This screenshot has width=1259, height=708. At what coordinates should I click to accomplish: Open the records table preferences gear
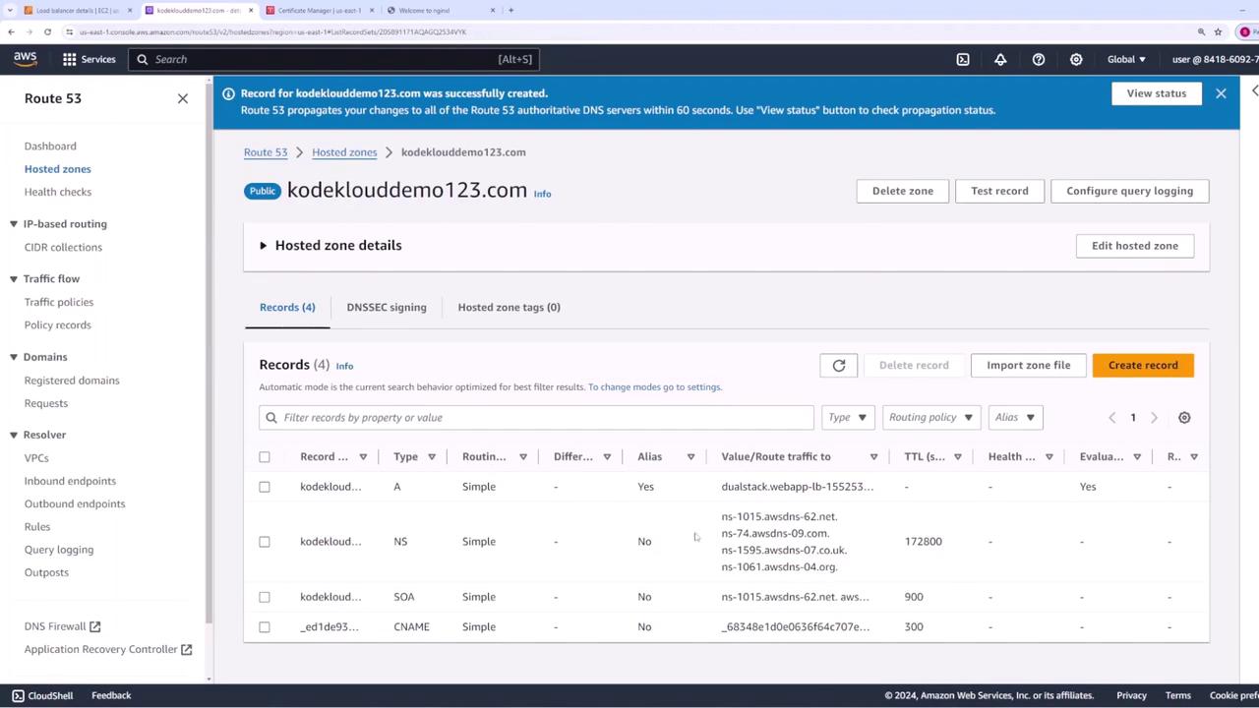[x=1184, y=417]
